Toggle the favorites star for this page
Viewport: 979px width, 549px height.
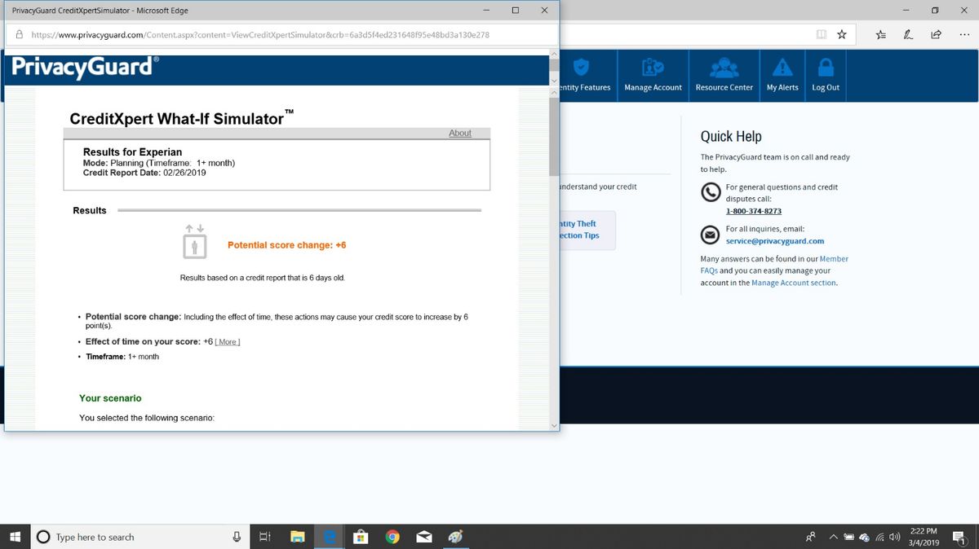click(x=841, y=34)
